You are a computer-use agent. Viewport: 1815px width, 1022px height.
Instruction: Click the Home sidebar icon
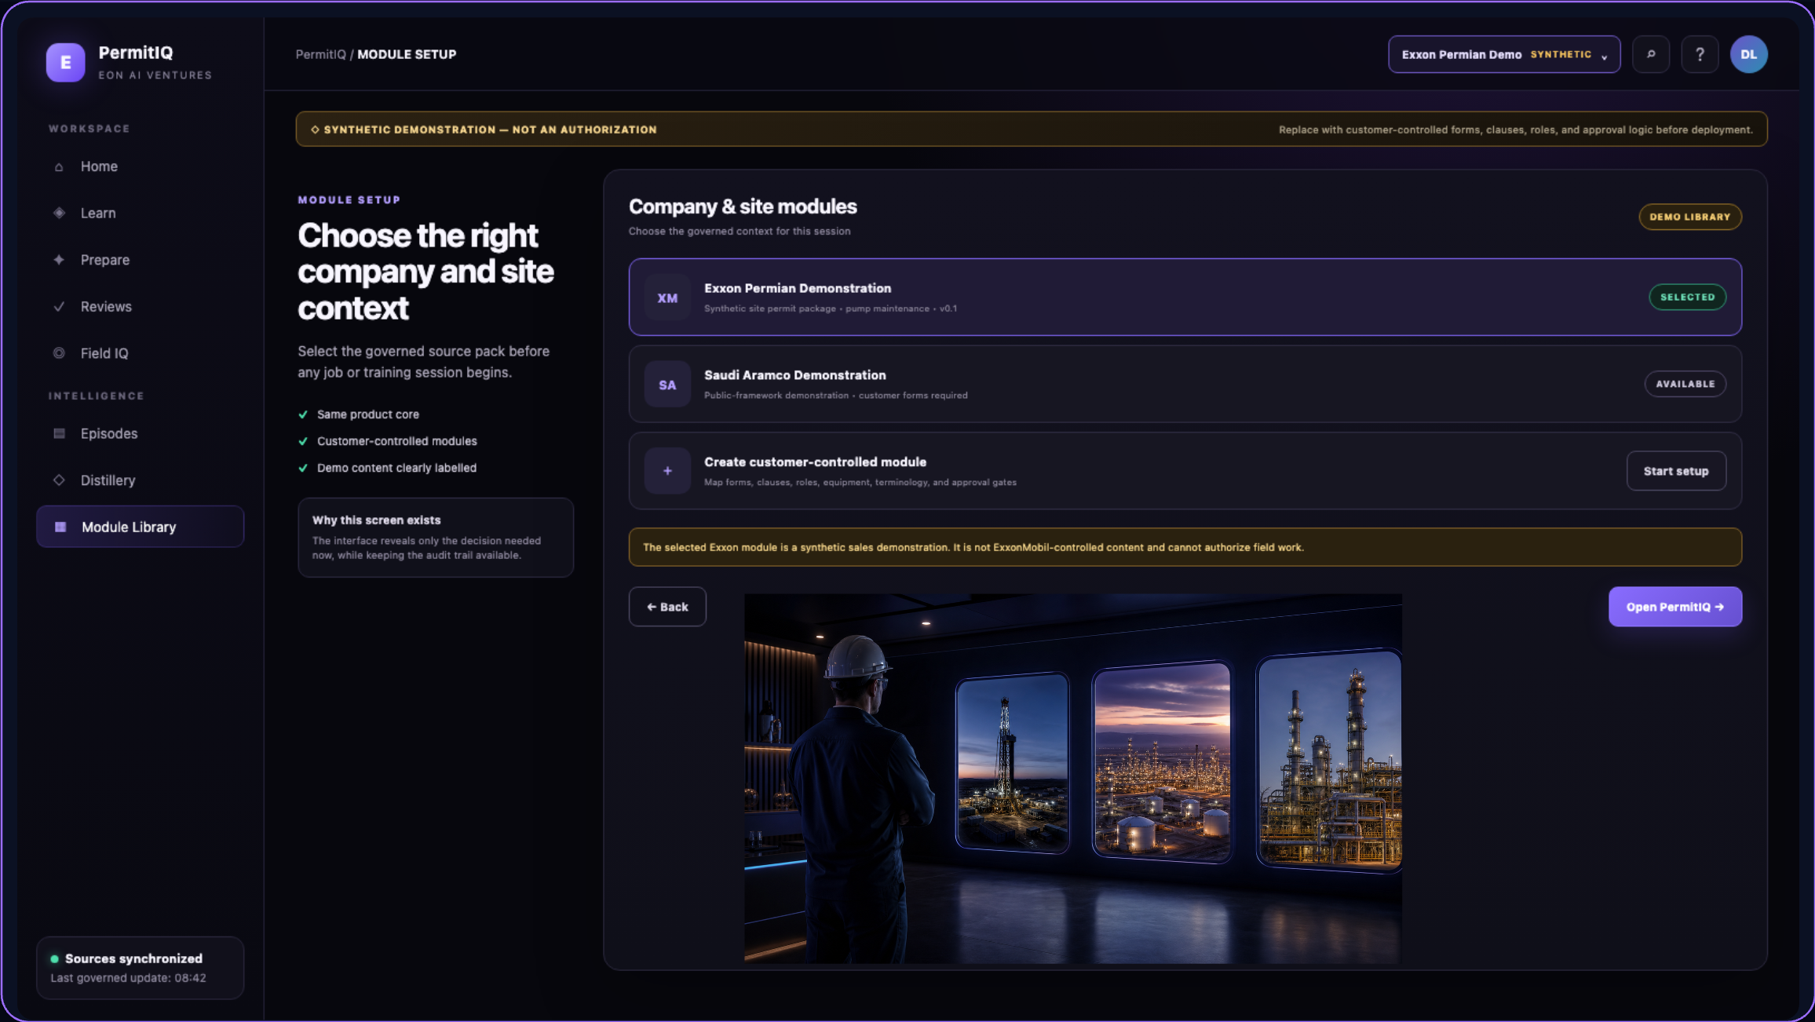[59, 167]
